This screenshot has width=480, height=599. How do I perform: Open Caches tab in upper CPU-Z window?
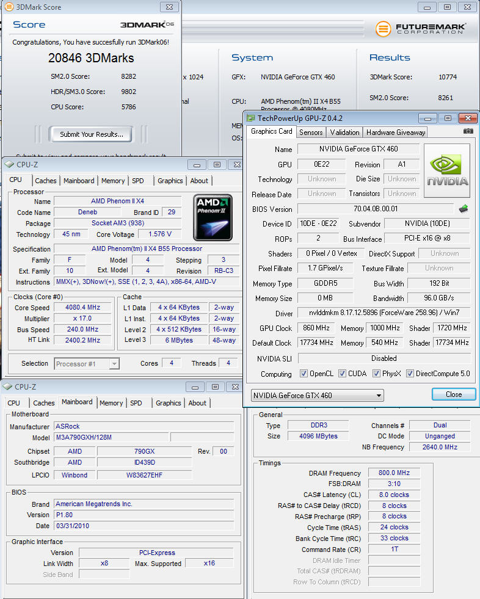[x=45, y=181]
